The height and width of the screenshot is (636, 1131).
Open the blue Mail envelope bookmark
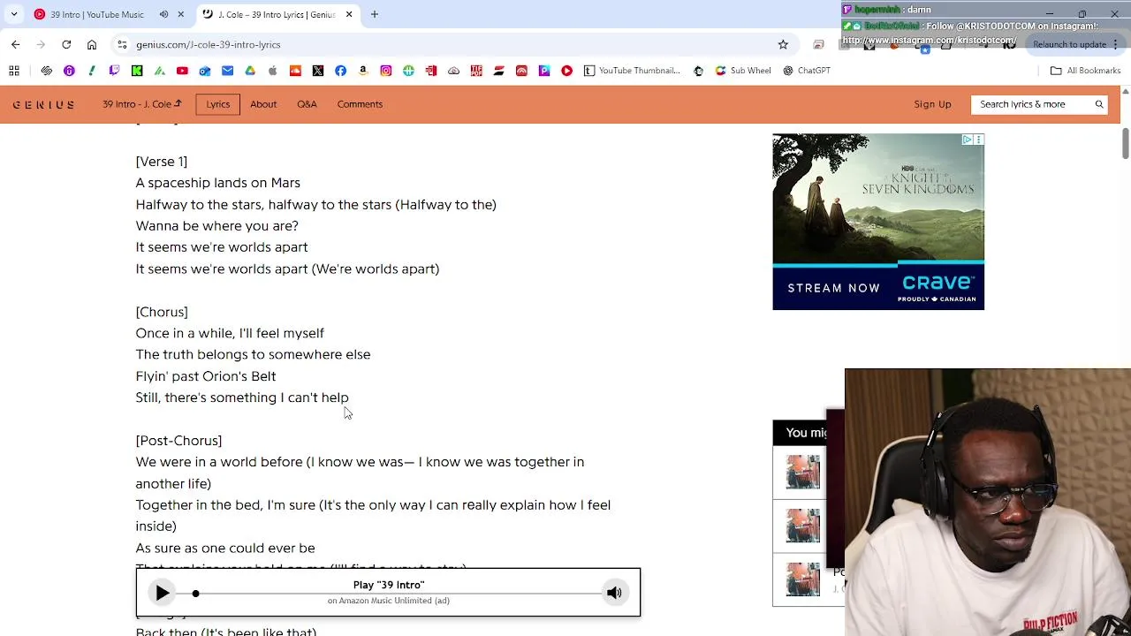coord(227,71)
